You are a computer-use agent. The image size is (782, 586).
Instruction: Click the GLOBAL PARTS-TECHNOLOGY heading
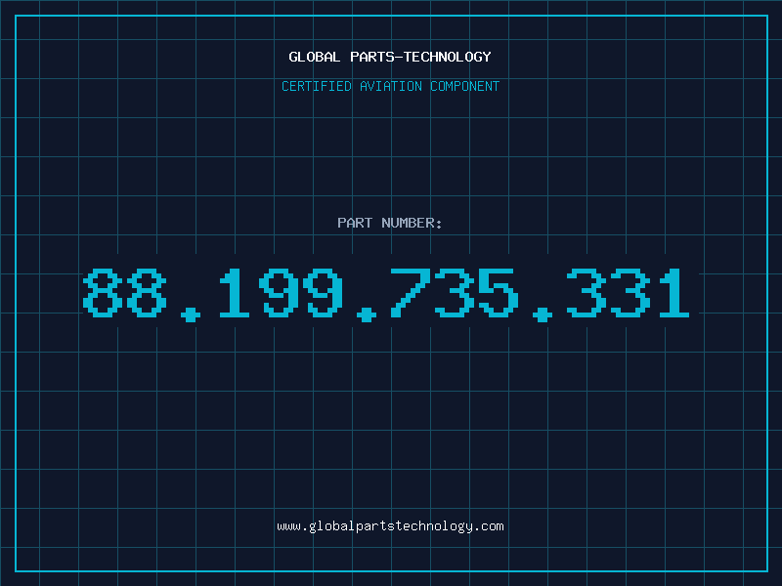tap(390, 57)
